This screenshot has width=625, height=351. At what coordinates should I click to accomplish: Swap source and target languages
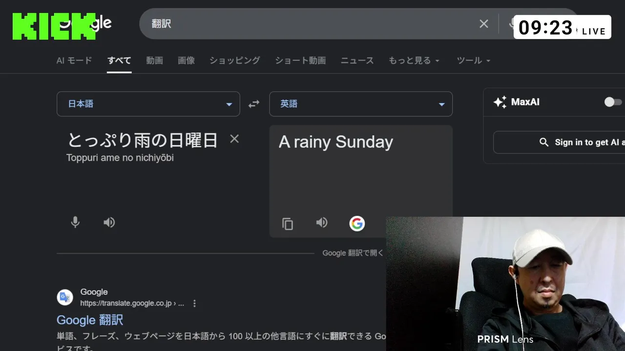click(254, 104)
